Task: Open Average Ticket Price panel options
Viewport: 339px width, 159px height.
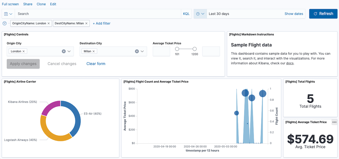Action: coord(334,122)
